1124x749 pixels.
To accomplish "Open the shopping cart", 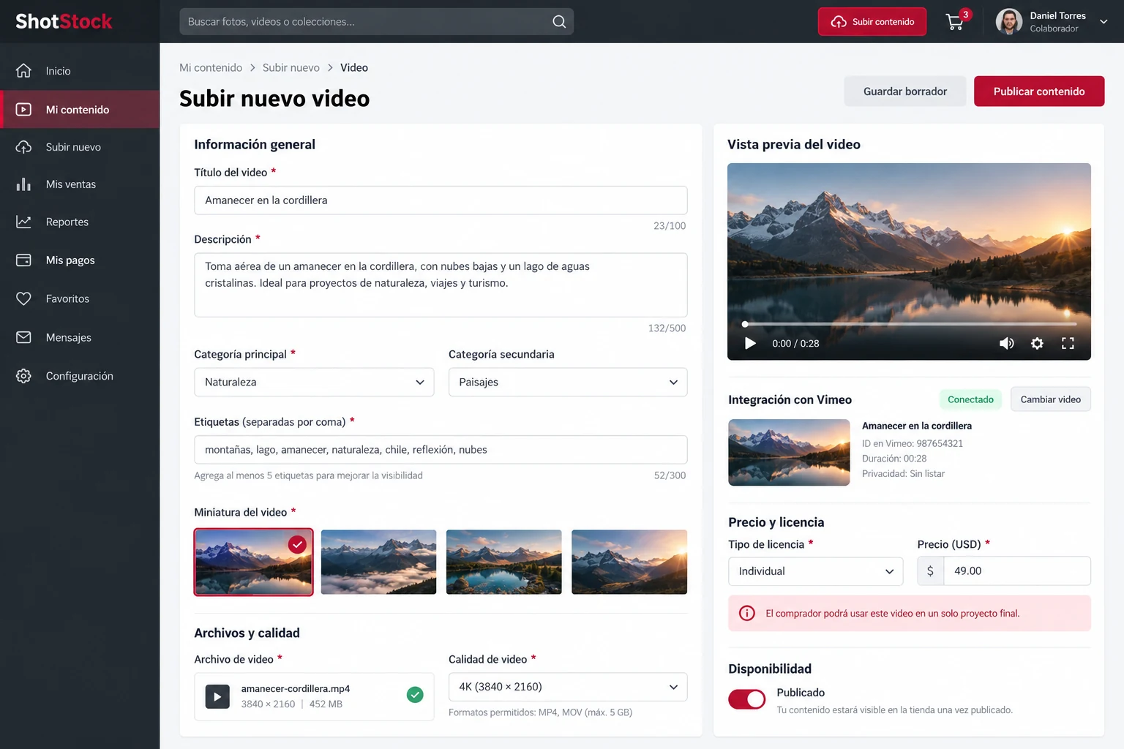I will 955,22.
